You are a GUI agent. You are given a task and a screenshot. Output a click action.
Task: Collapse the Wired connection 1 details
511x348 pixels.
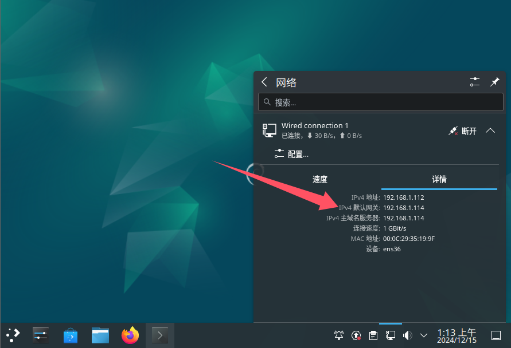point(490,130)
